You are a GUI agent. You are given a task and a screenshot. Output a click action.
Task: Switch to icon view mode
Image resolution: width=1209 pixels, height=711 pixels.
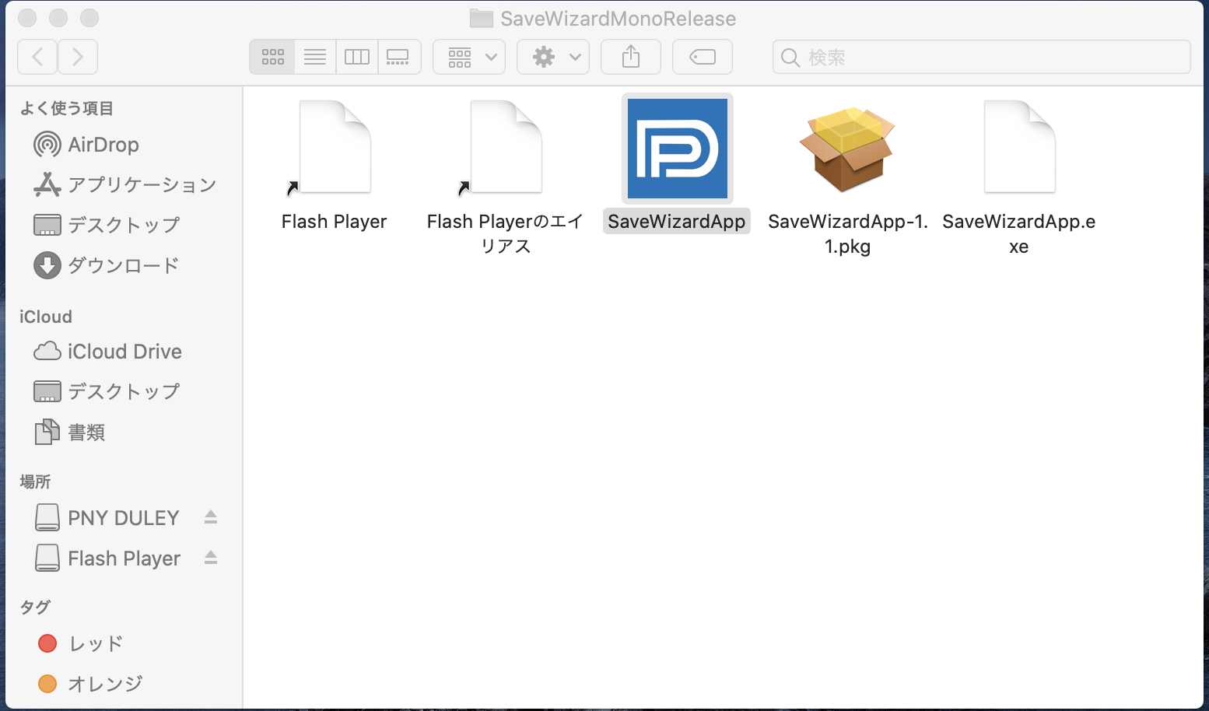[x=272, y=57]
